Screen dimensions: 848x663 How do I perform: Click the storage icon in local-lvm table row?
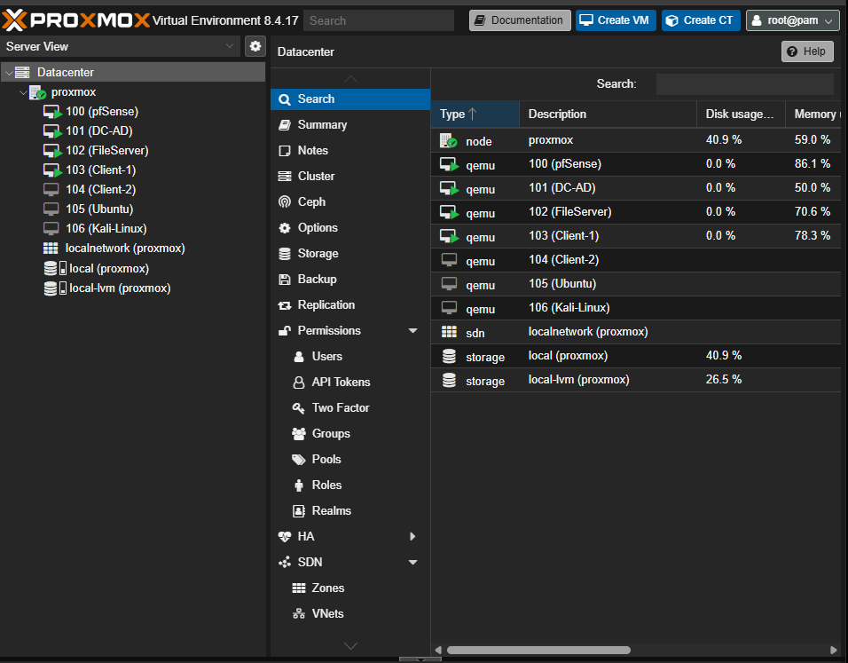point(449,380)
